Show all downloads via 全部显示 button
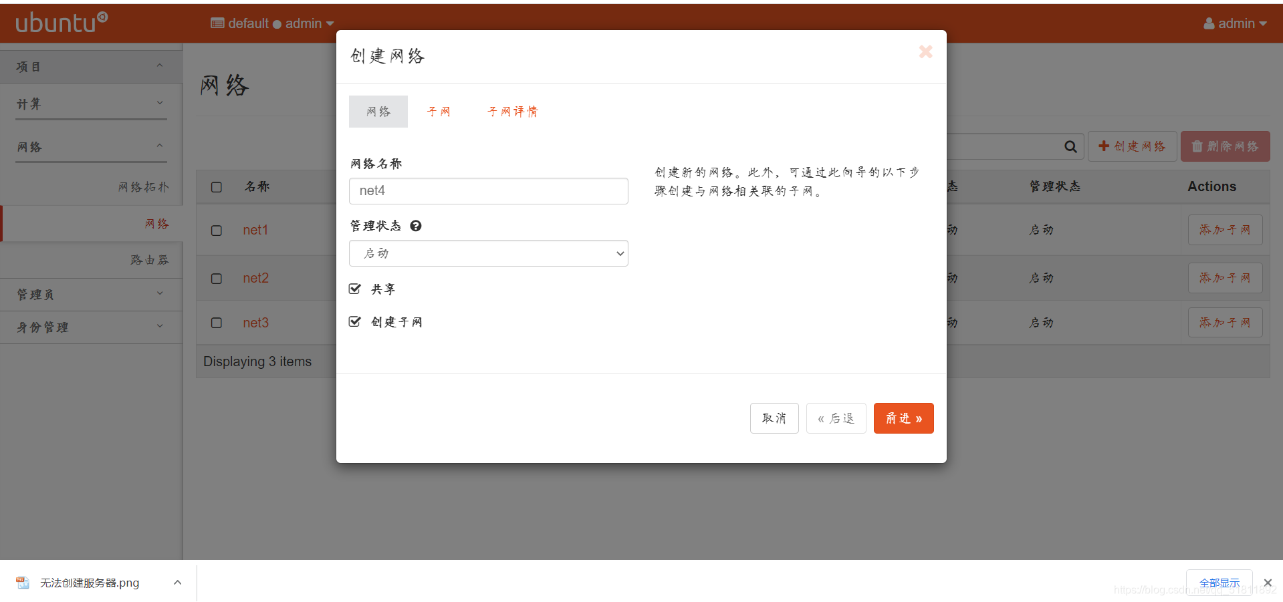 pos(1219,582)
